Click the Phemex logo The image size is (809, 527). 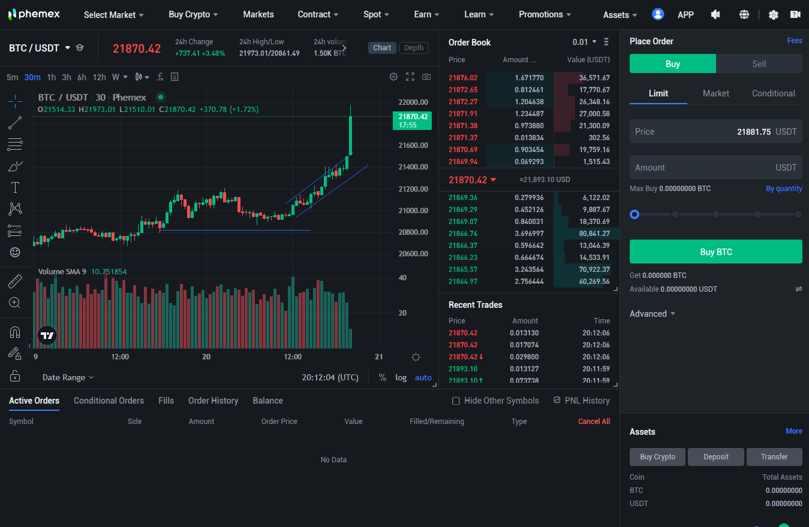point(34,14)
